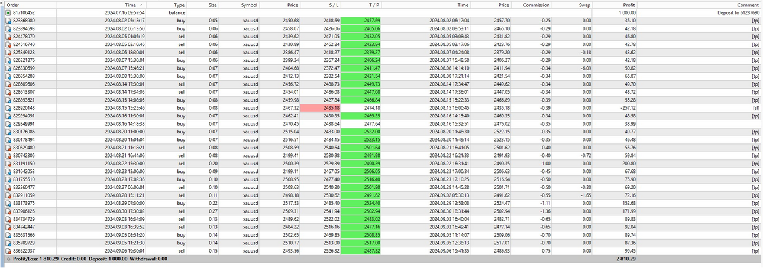The image size is (763, 268).
Task: Click the sell icon beside order 830629489
Action: coord(8,147)
